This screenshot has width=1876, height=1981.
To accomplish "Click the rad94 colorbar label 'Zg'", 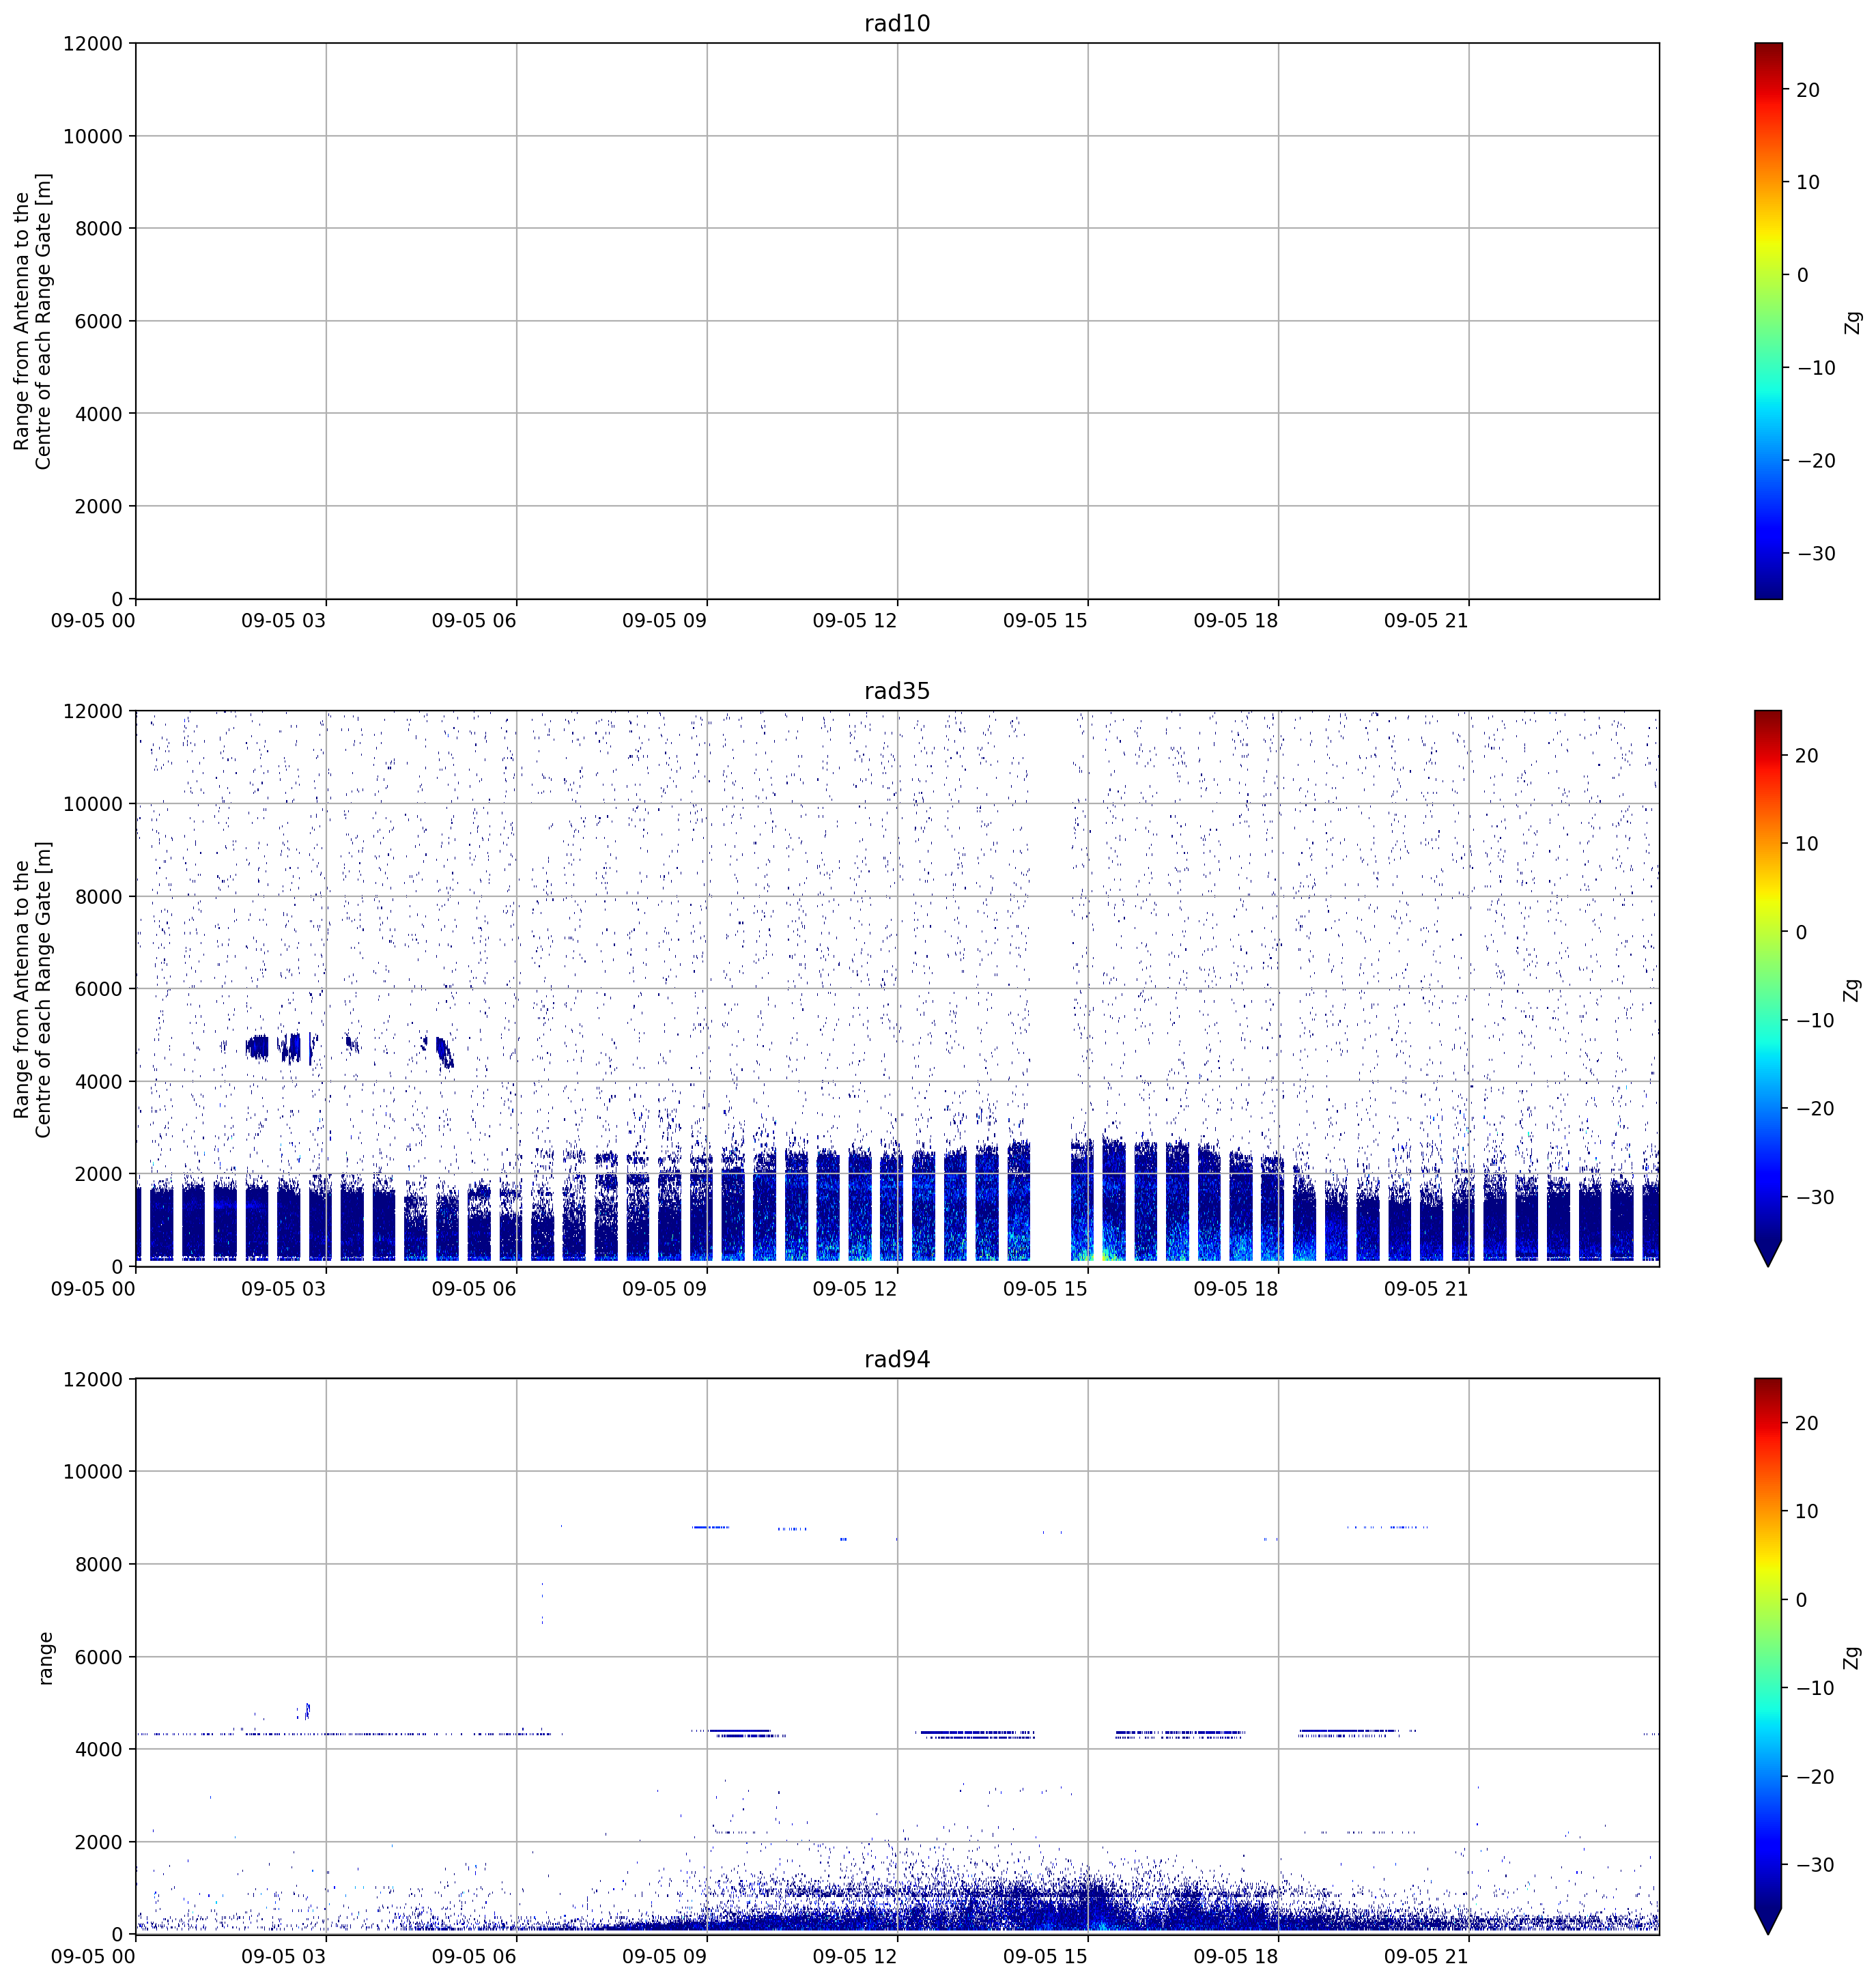I will tap(1853, 1658).
